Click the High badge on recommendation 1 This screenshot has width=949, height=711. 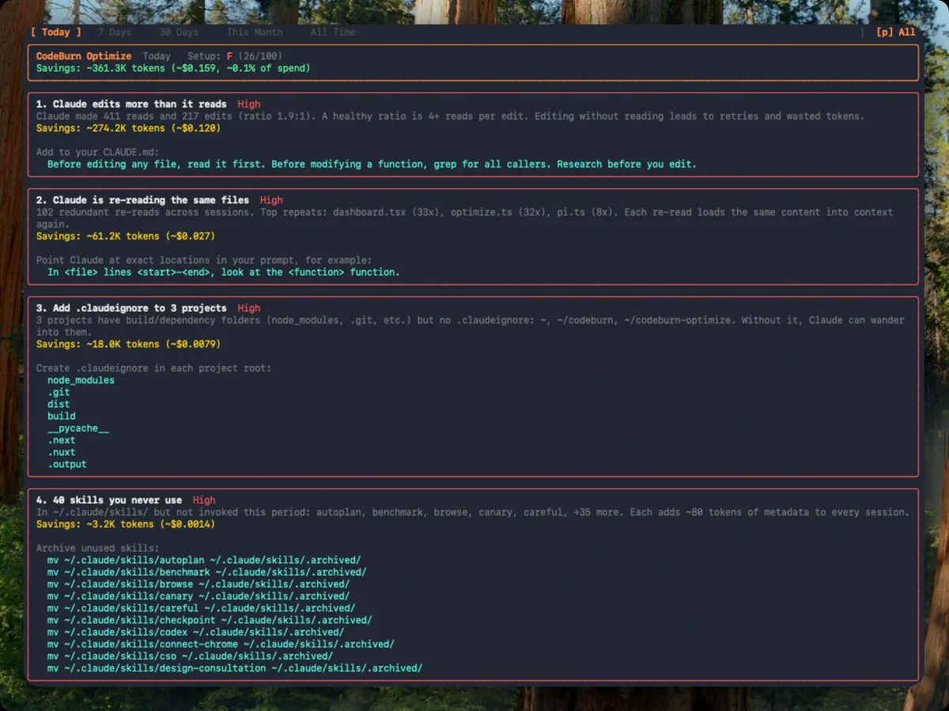248,103
